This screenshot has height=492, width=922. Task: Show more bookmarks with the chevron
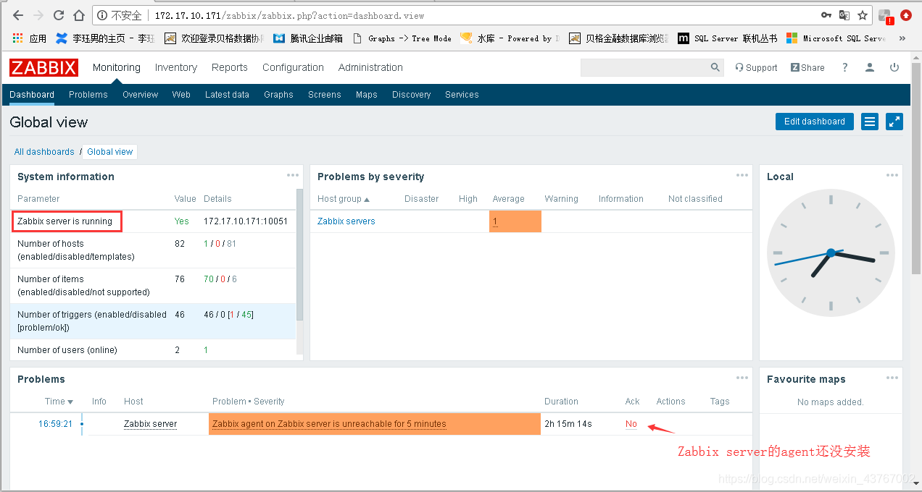click(x=902, y=38)
